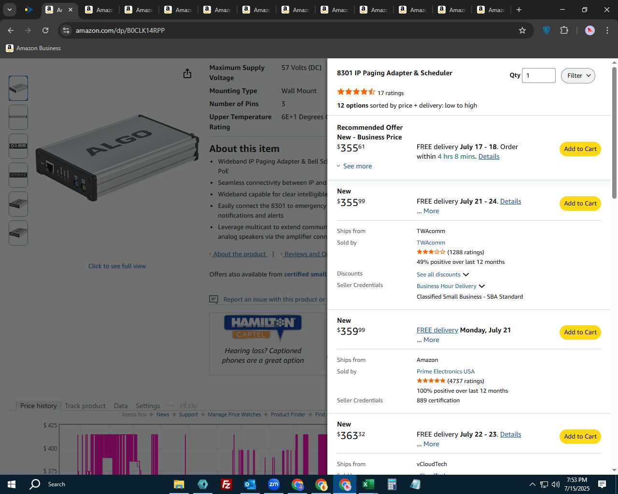
Task: Click the share icon above product image
Action: [187, 73]
